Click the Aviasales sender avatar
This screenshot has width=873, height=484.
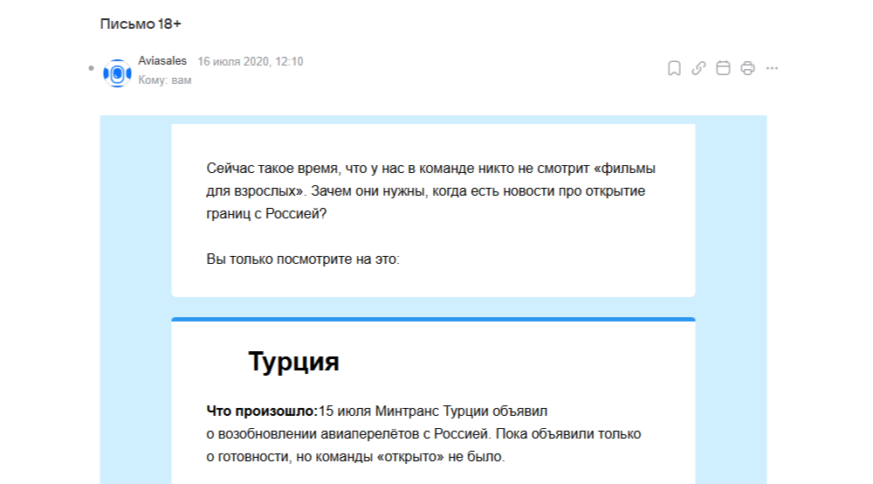117,73
